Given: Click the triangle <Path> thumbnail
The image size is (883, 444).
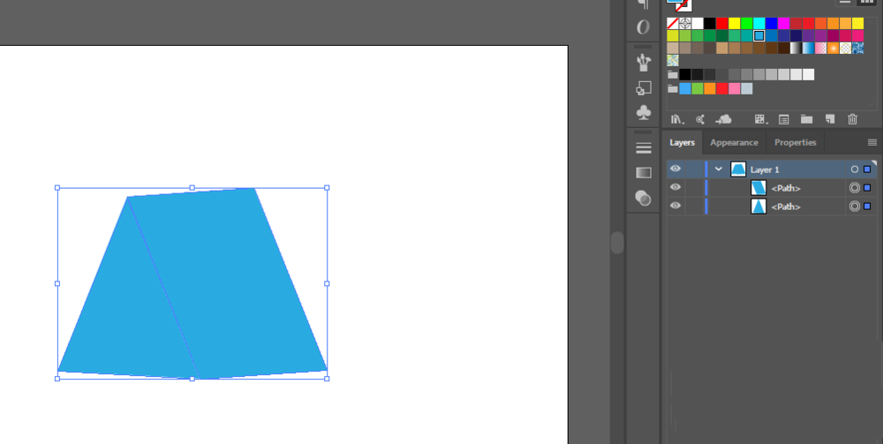Looking at the screenshot, I should [x=758, y=207].
